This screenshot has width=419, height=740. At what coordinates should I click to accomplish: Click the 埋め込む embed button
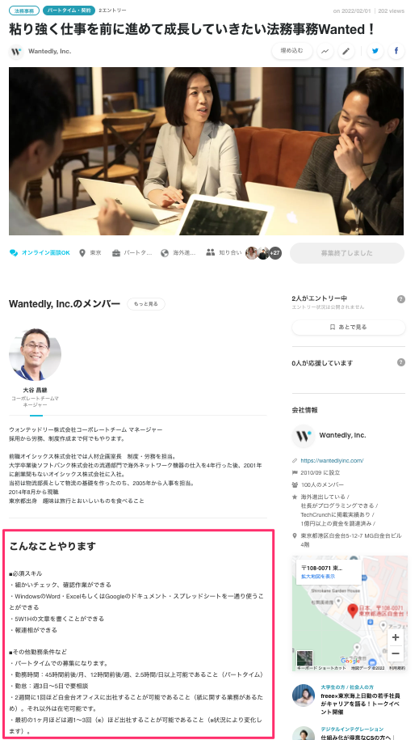coord(292,51)
